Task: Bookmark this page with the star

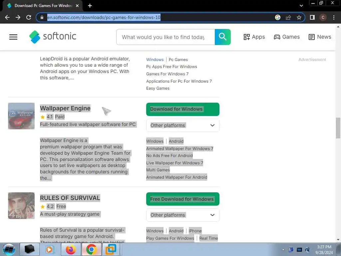Action: point(299,17)
